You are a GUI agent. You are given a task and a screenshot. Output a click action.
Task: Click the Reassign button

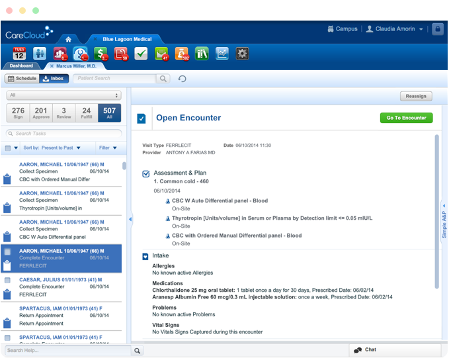[x=416, y=97]
